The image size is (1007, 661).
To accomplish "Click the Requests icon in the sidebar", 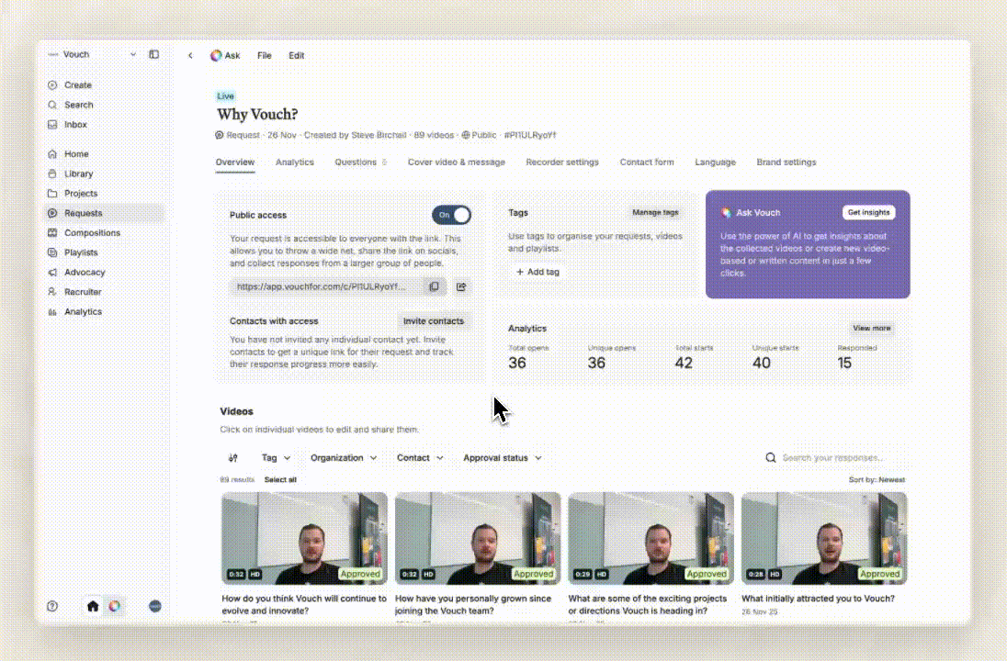I will coord(52,213).
